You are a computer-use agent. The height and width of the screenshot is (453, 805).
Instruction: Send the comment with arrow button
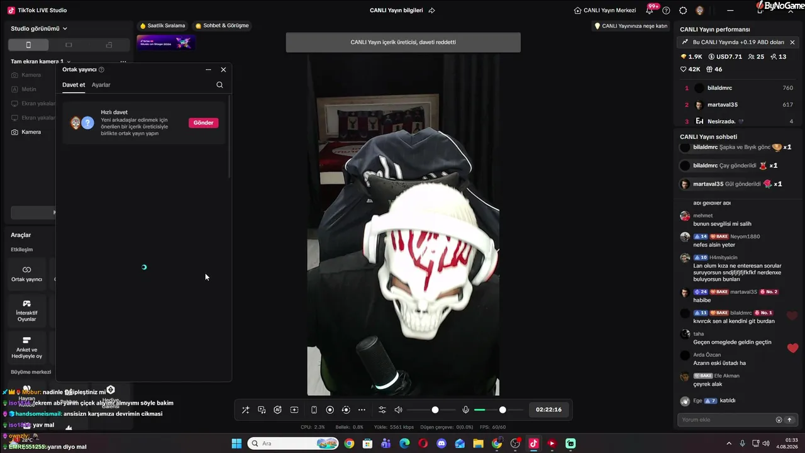point(789,420)
